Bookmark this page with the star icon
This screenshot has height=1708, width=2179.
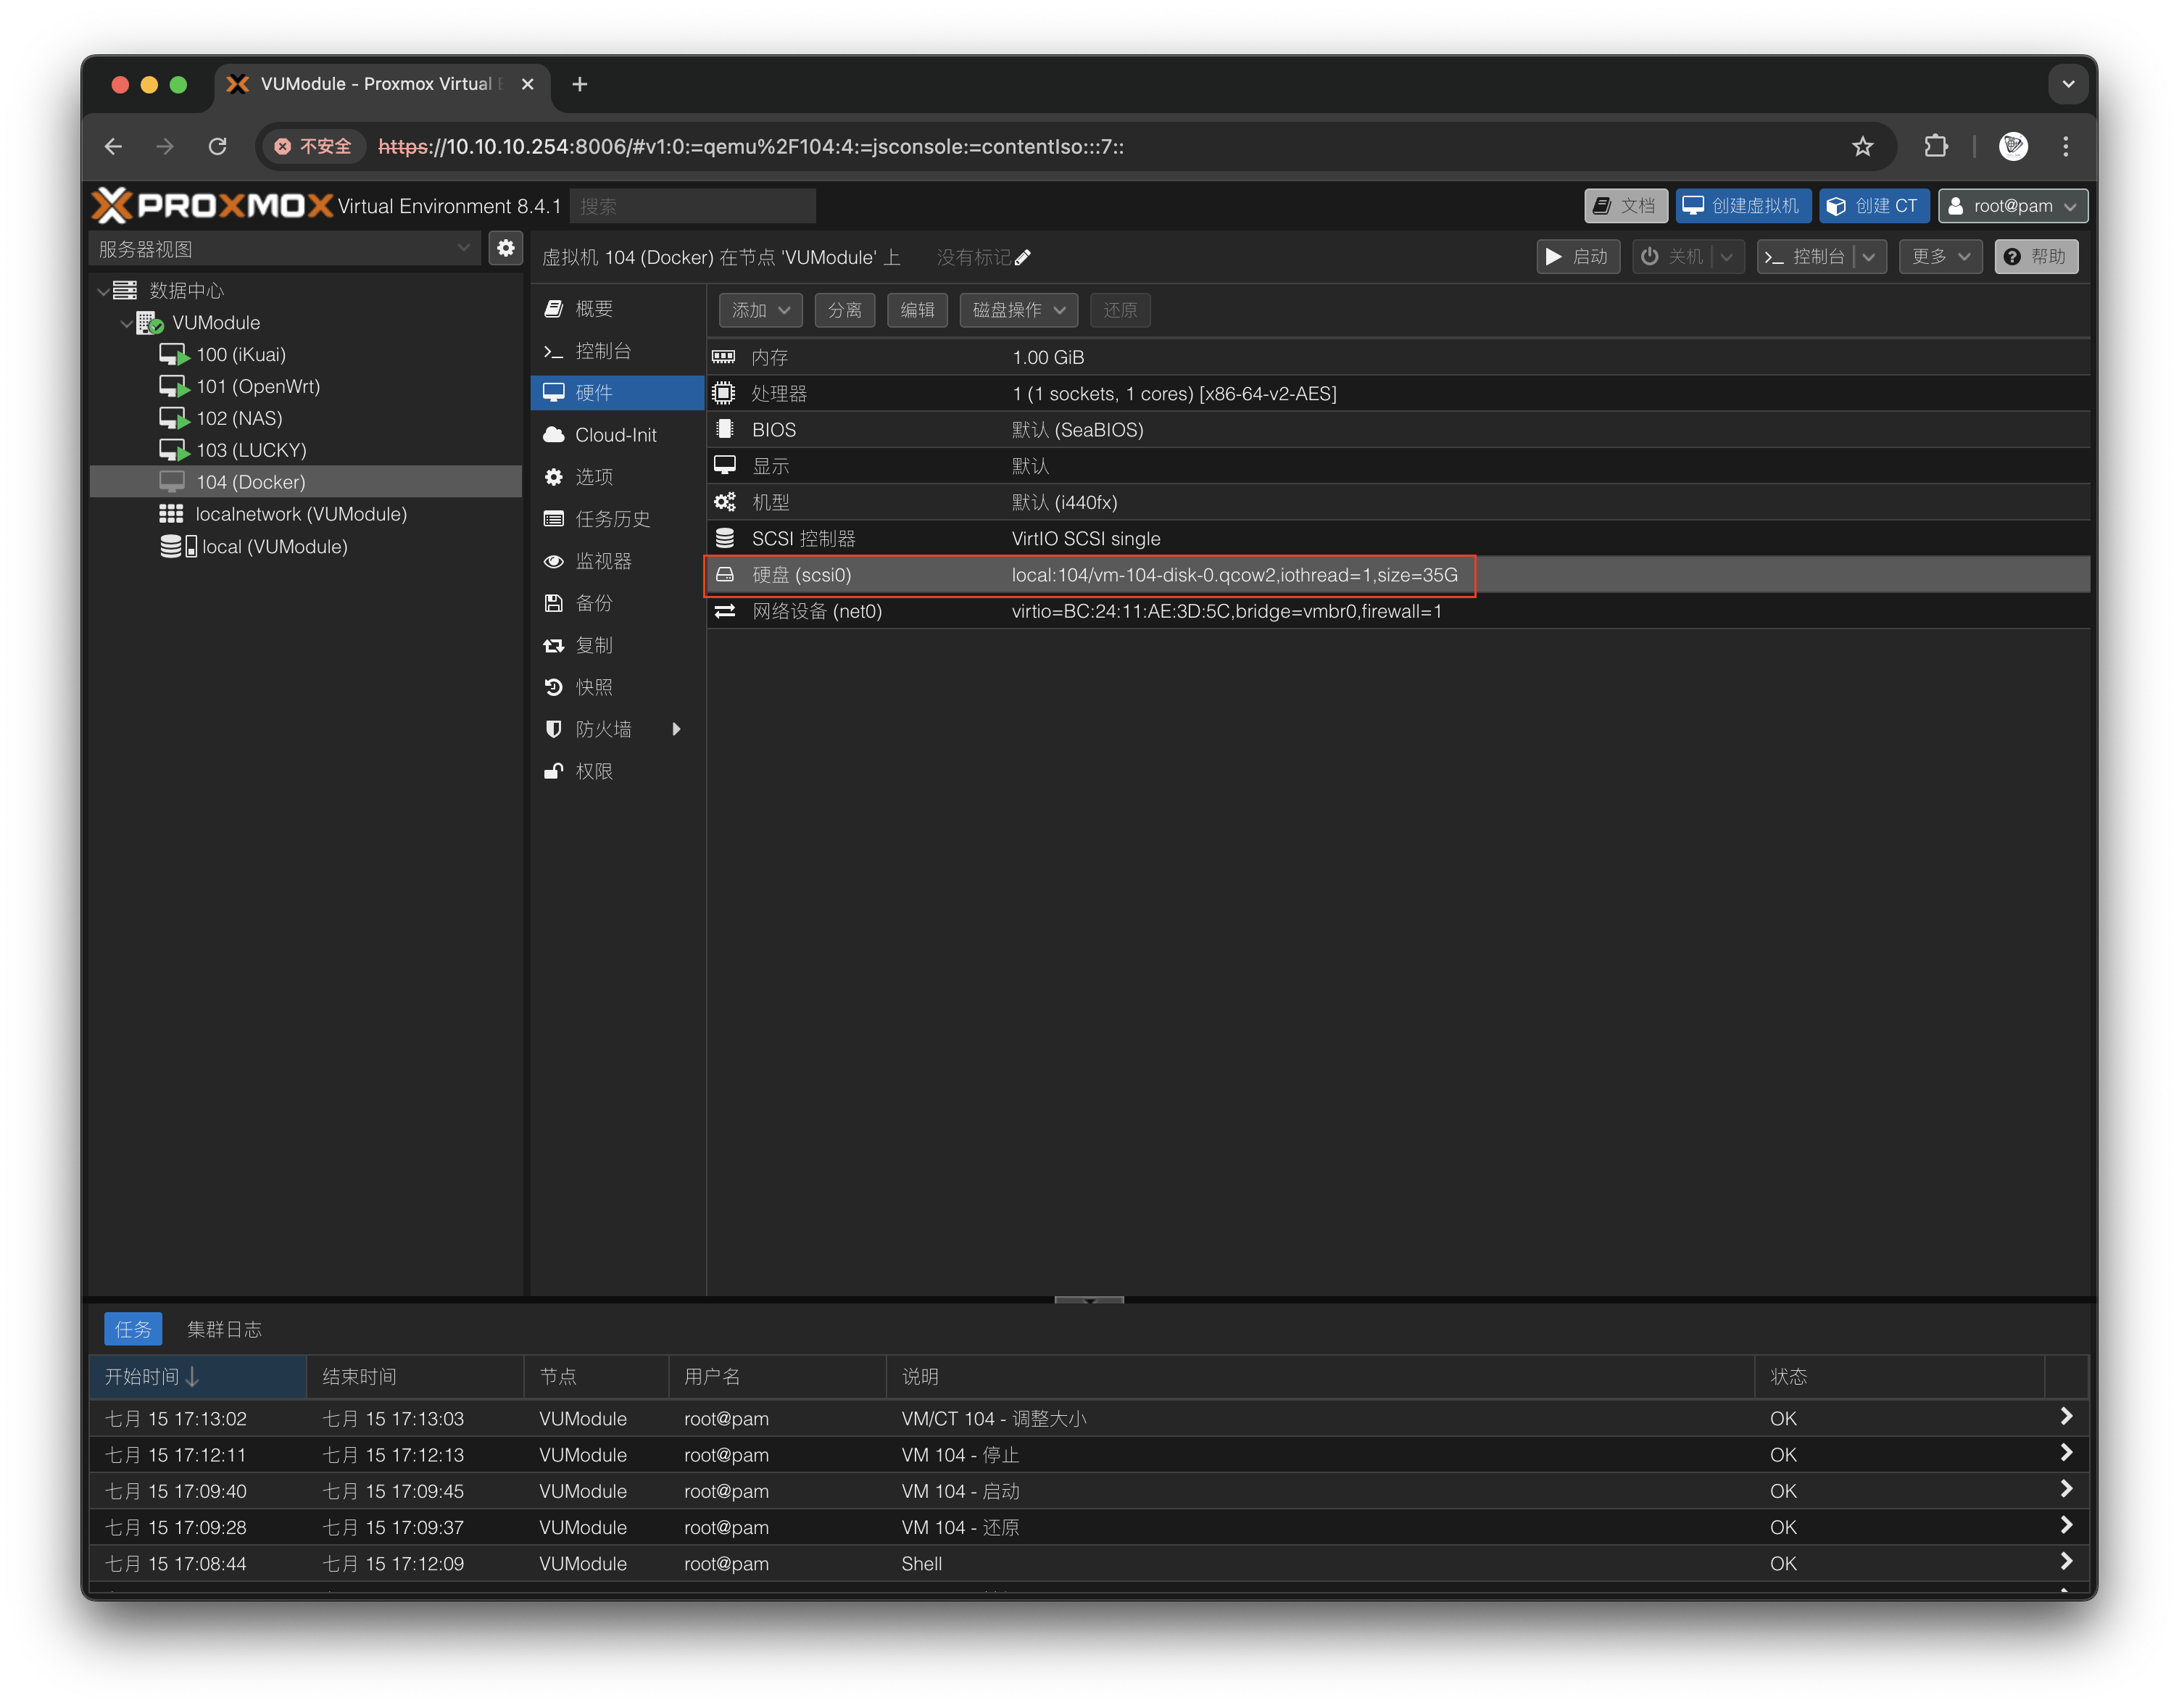(x=1862, y=147)
